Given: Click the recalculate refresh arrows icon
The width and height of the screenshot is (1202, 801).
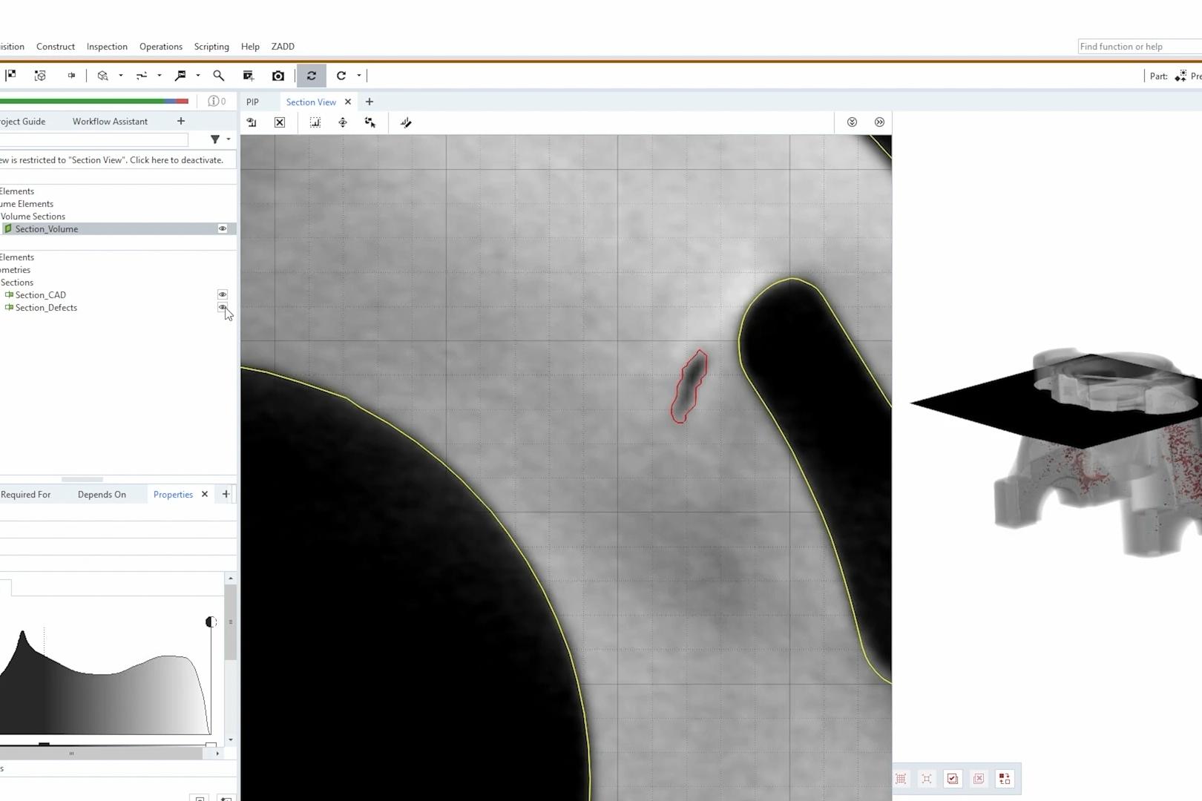Looking at the screenshot, I should pyautogui.click(x=312, y=76).
